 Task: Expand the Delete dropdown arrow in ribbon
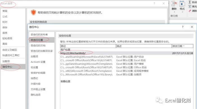[x=174, y=12]
